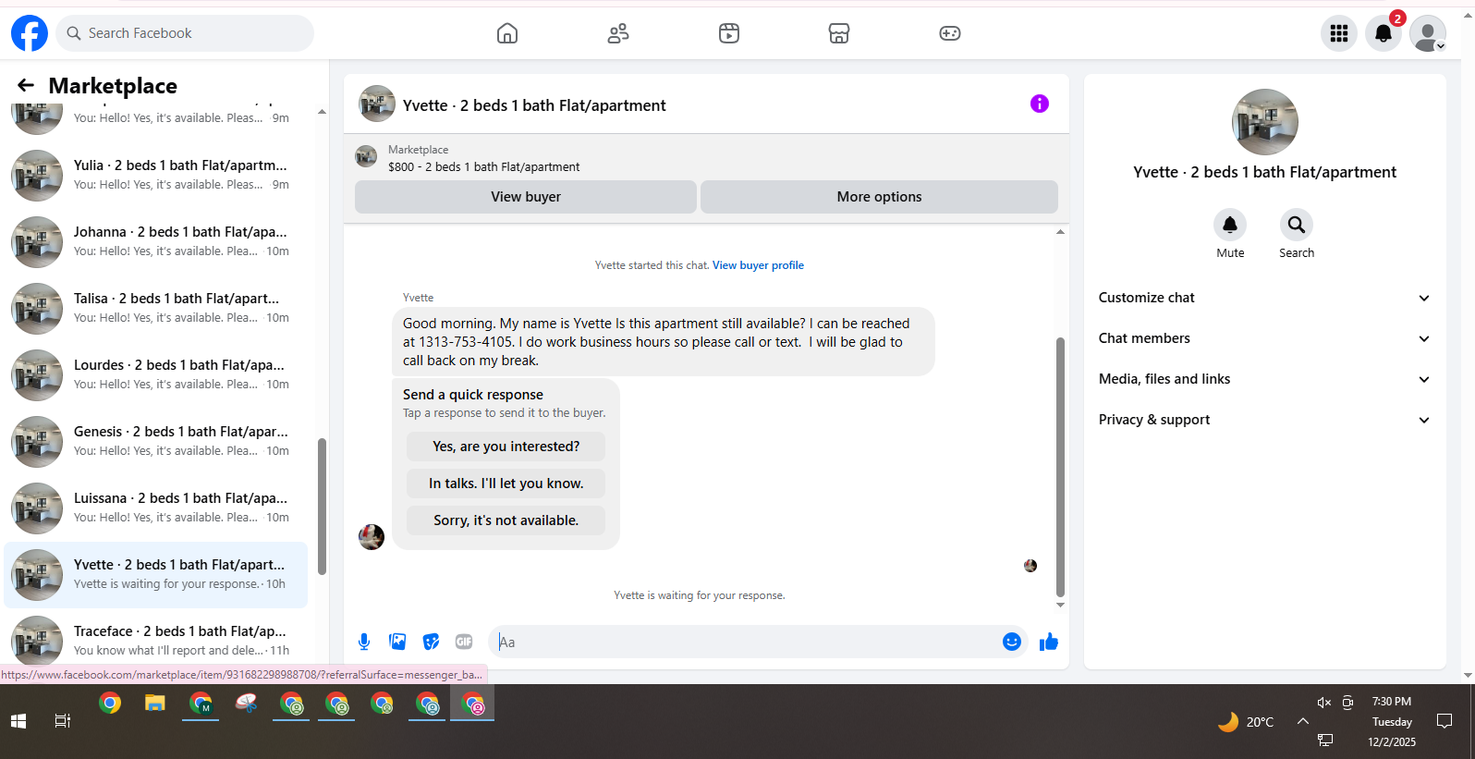The image size is (1475, 759).
Task: Open Lourdes's conversation in the chat list
Action: pos(156,375)
